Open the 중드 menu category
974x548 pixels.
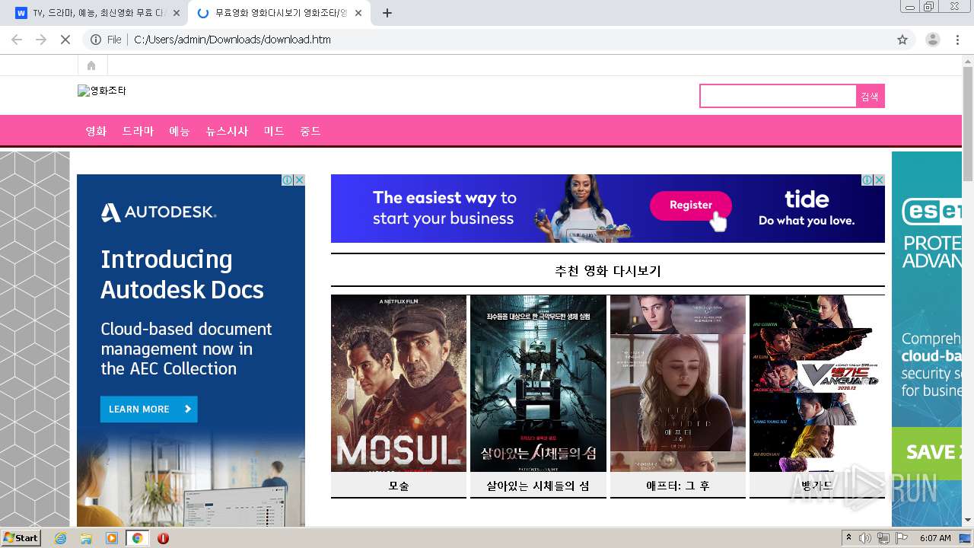[310, 131]
